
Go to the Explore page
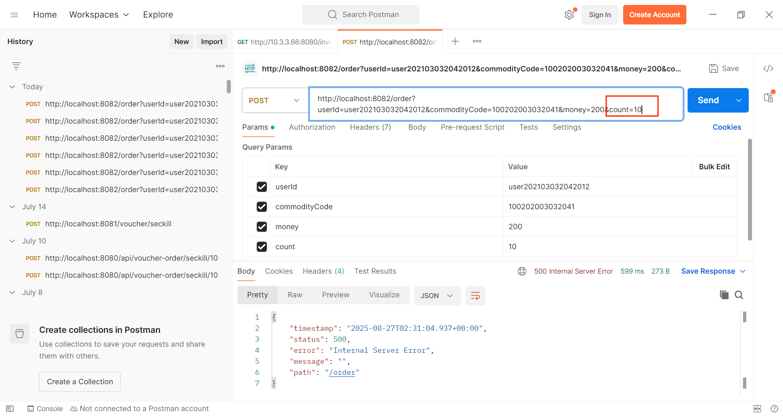coord(158,15)
